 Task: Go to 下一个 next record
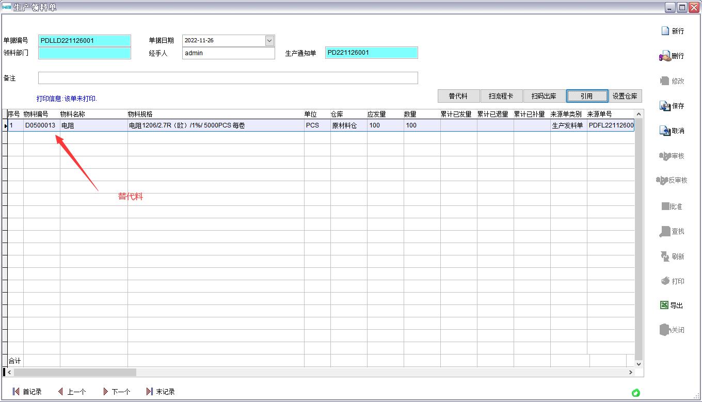click(105, 392)
